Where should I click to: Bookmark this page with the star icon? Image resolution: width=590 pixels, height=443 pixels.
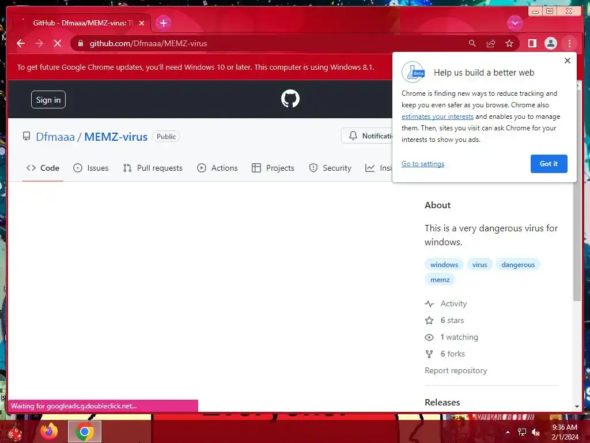[509, 43]
